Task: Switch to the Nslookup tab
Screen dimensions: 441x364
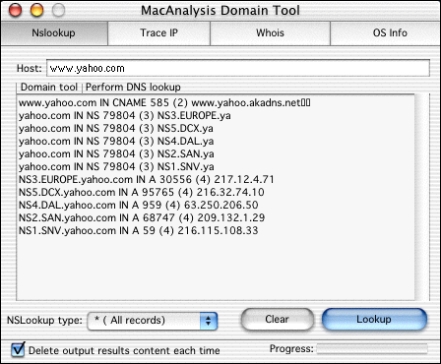Action: [x=54, y=33]
